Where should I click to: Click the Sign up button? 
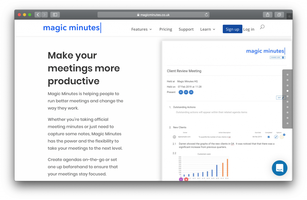(232, 29)
